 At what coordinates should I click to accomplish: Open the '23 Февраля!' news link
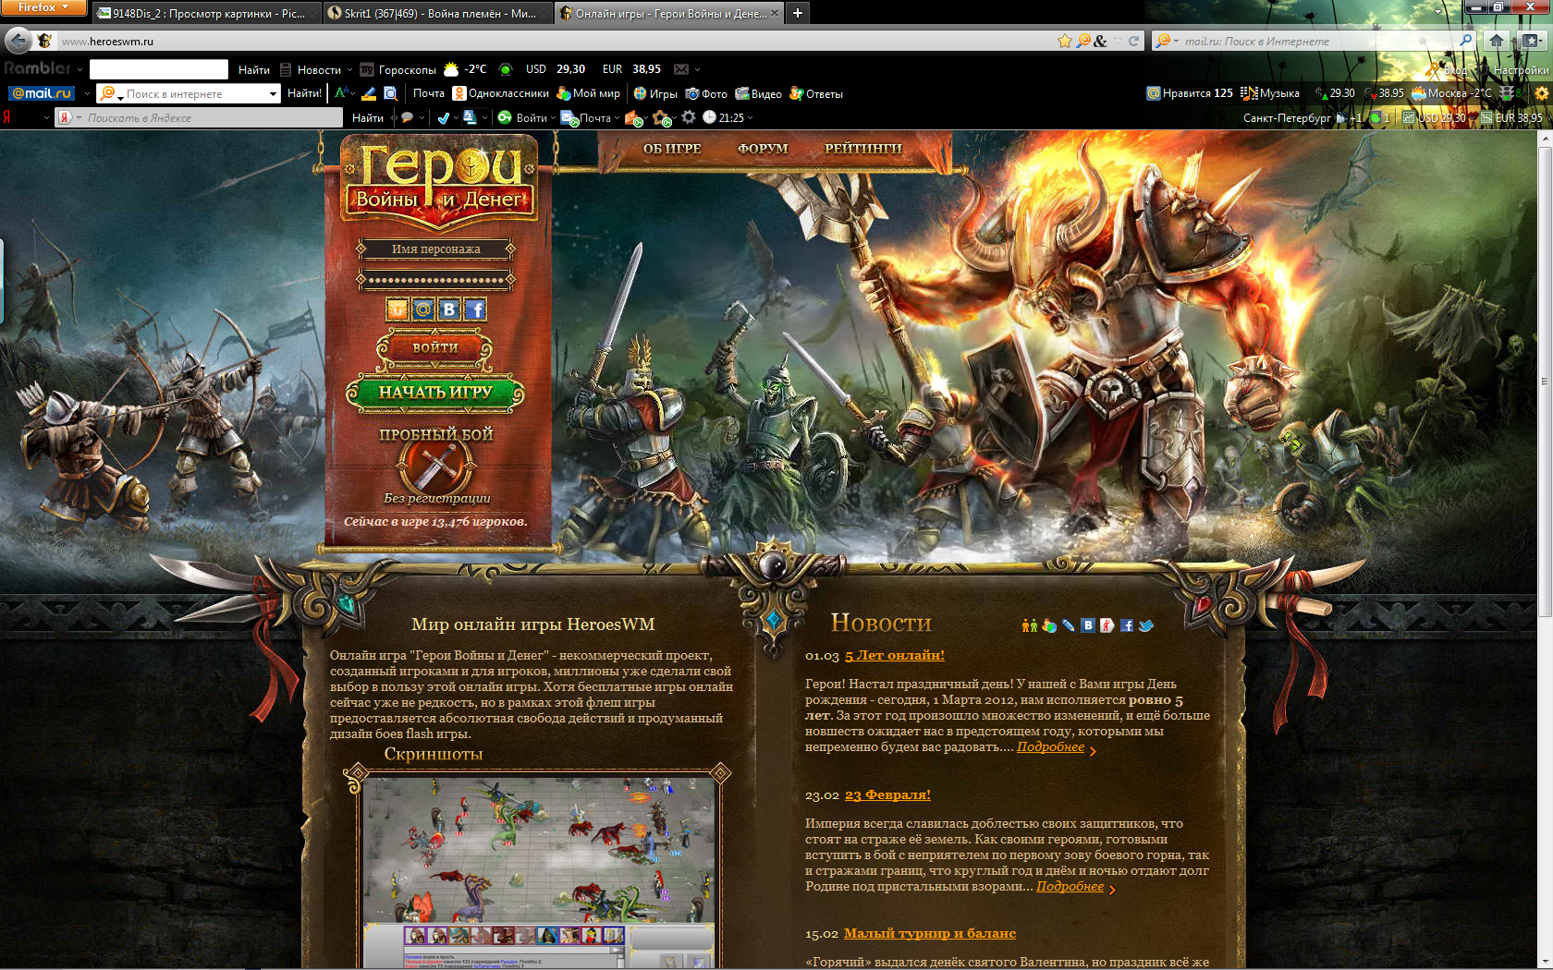click(x=887, y=794)
